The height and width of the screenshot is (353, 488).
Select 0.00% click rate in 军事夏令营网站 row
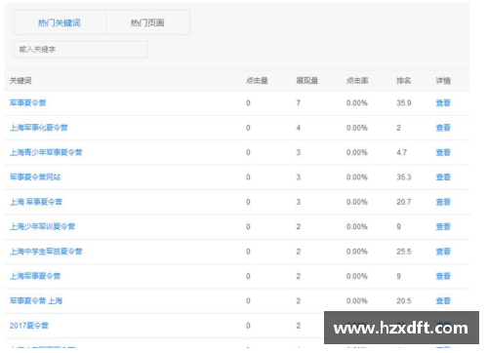tap(357, 177)
